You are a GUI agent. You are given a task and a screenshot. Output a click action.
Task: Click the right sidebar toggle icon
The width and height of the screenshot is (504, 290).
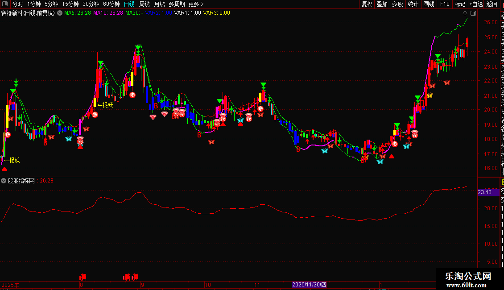click(473, 13)
